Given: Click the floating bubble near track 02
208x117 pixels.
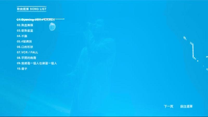Looking at the screenshot, I should click(x=52, y=26).
